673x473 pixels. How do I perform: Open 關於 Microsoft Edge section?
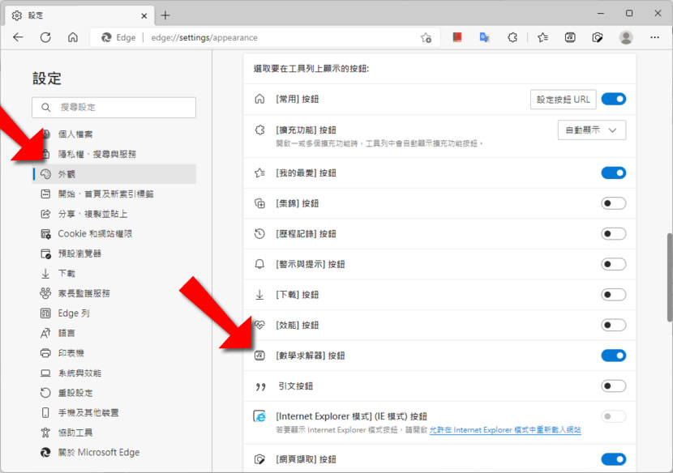click(x=114, y=453)
